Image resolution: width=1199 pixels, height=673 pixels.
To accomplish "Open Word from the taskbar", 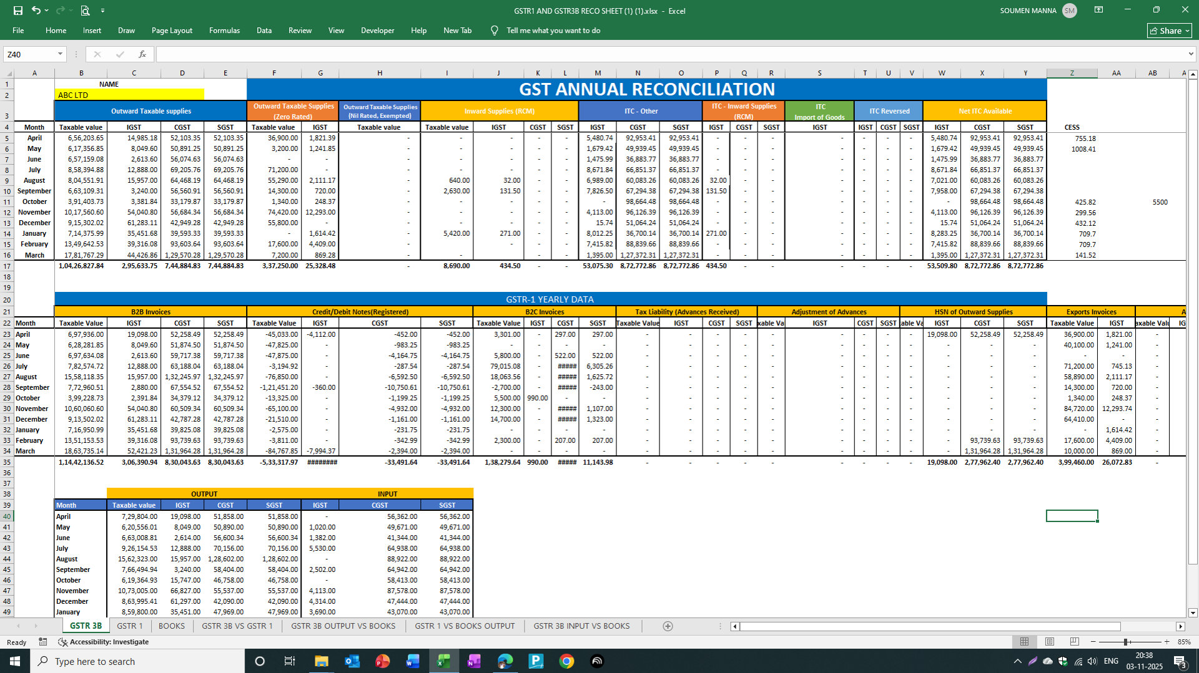I will [413, 661].
